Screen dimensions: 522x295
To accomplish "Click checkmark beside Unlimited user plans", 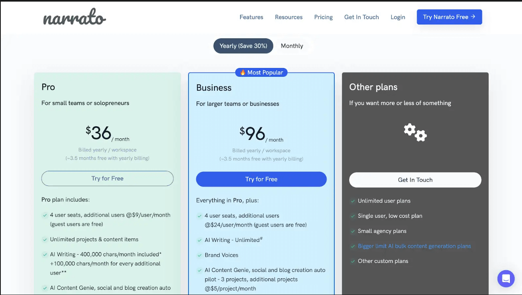I will point(353,201).
